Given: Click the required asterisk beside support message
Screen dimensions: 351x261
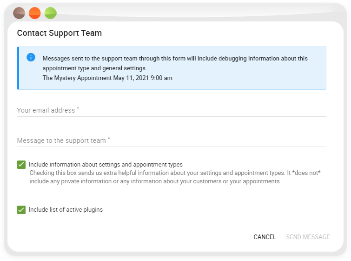Looking at the screenshot, I should pyautogui.click(x=109, y=138).
